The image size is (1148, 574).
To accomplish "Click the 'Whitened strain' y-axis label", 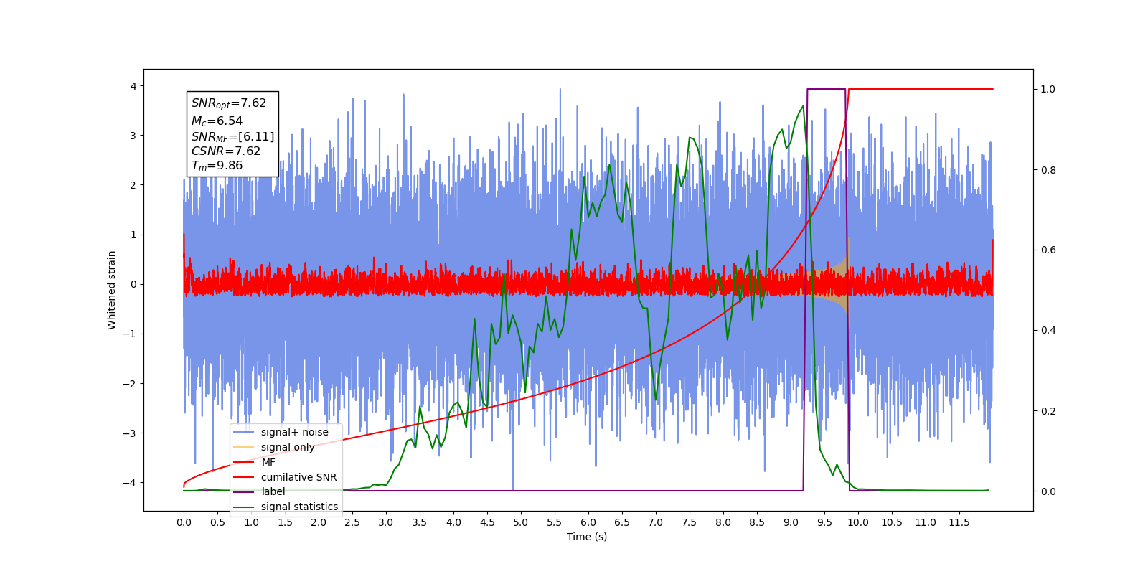I will pos(112,290).
